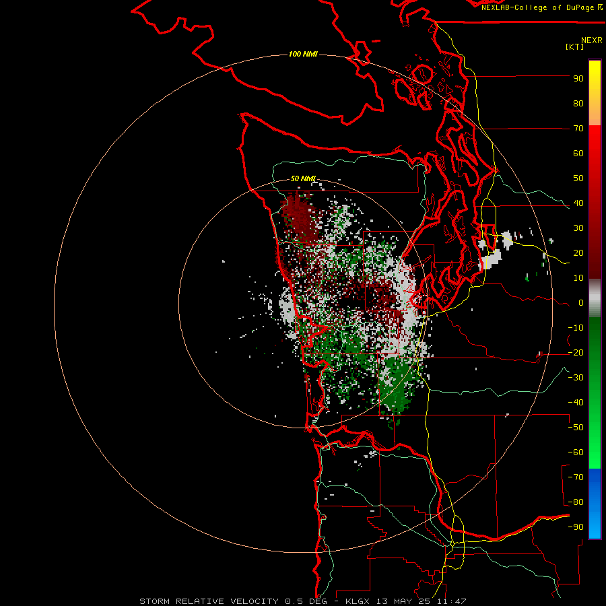606x606 pixels.
Task: Click the -90 value on the velocity scale
Action: click(x=576, y=527)
